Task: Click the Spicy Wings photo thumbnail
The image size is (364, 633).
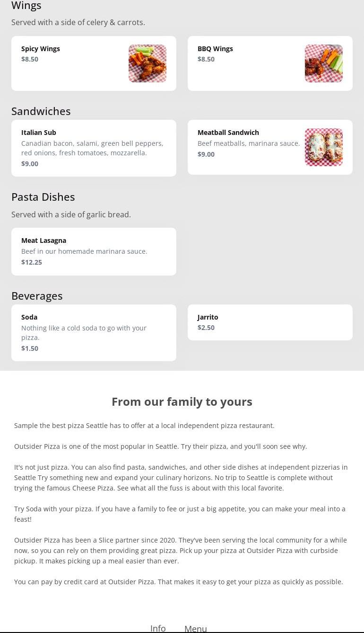Action: click(147, 63)
